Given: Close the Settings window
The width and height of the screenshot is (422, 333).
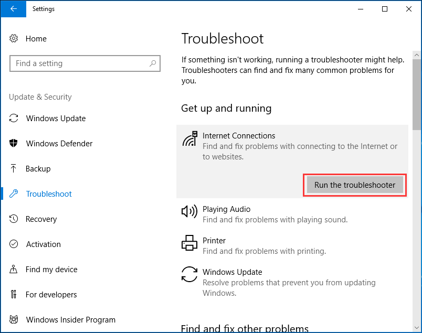Looking at the screenshot, I should 409,9.
